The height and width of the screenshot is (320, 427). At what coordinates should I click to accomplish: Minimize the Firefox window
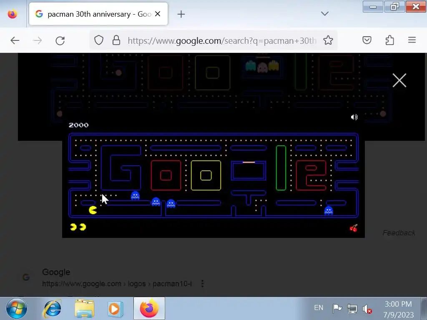point(373,7)
